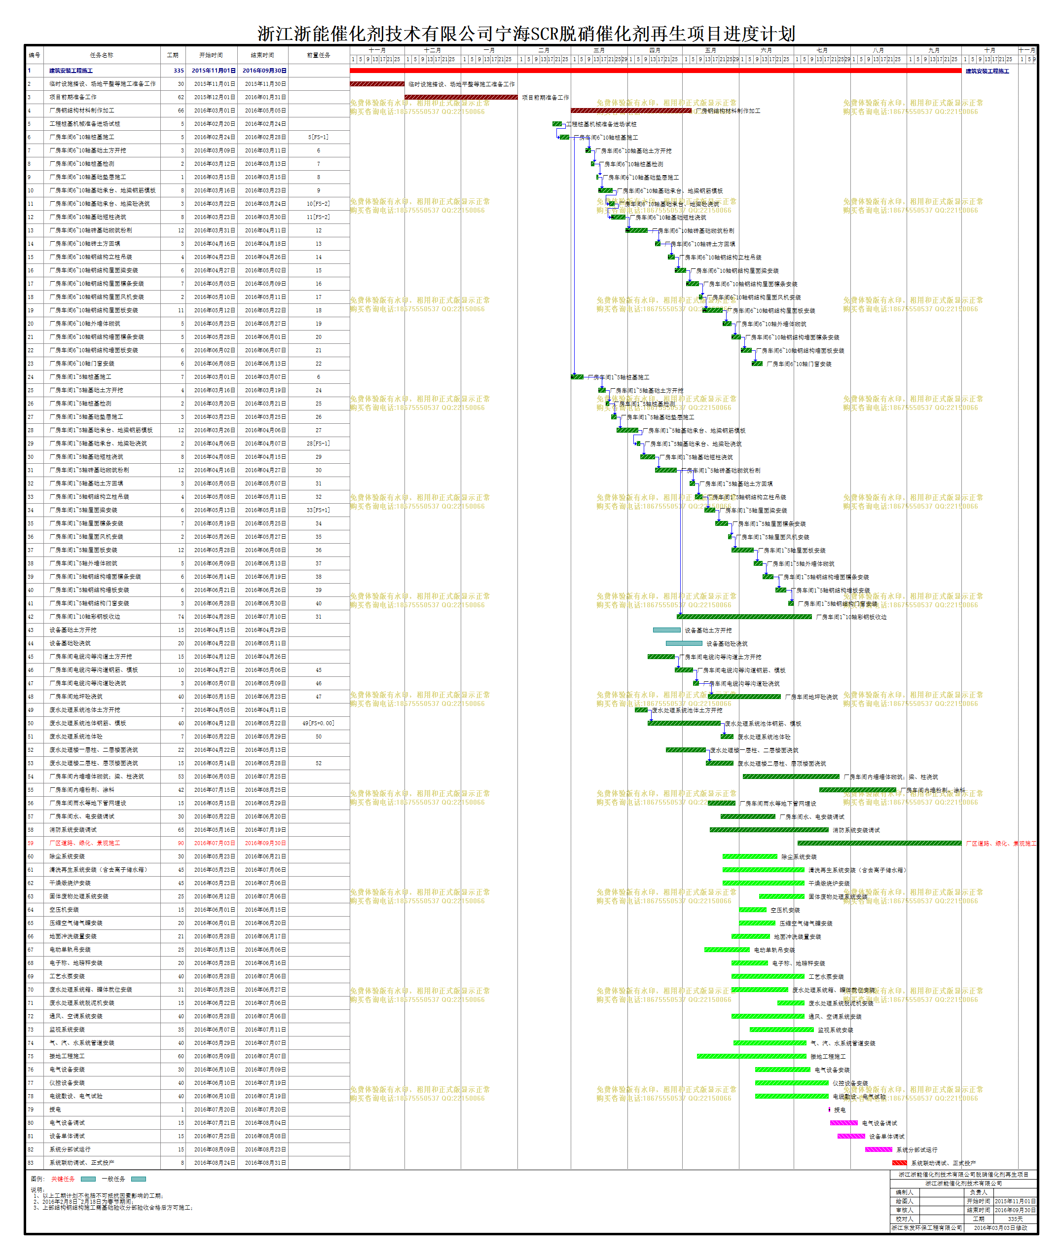Click predecessor cell 33[FS+1]

point(319,510)
